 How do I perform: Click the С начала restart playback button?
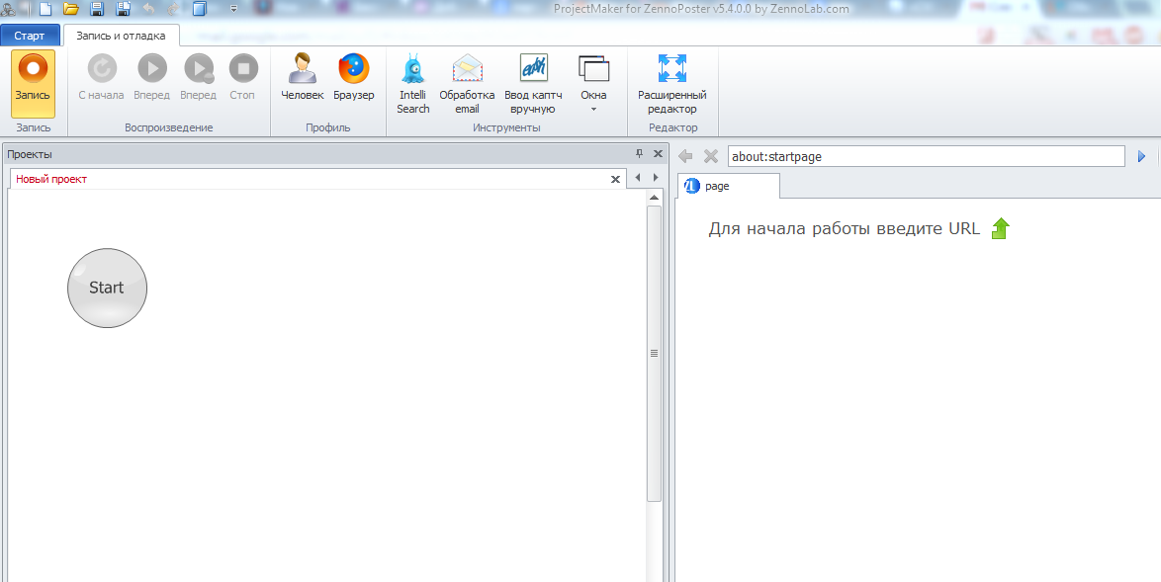pyautogui.click(x=102, y=78)
